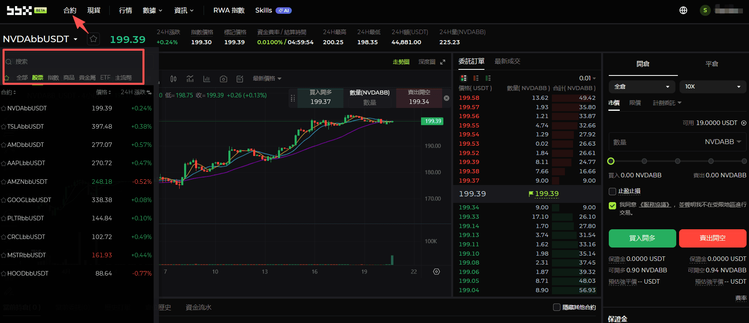Star the AAPLbbUSDT contract row
This screenshot has height=323, width=749.
tap(3, 163)
